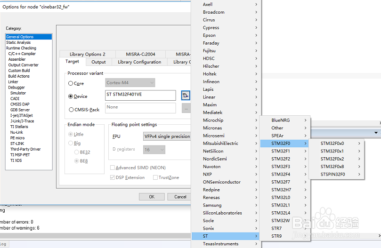Select ST-LINK in category list

[x=29, y=144]
